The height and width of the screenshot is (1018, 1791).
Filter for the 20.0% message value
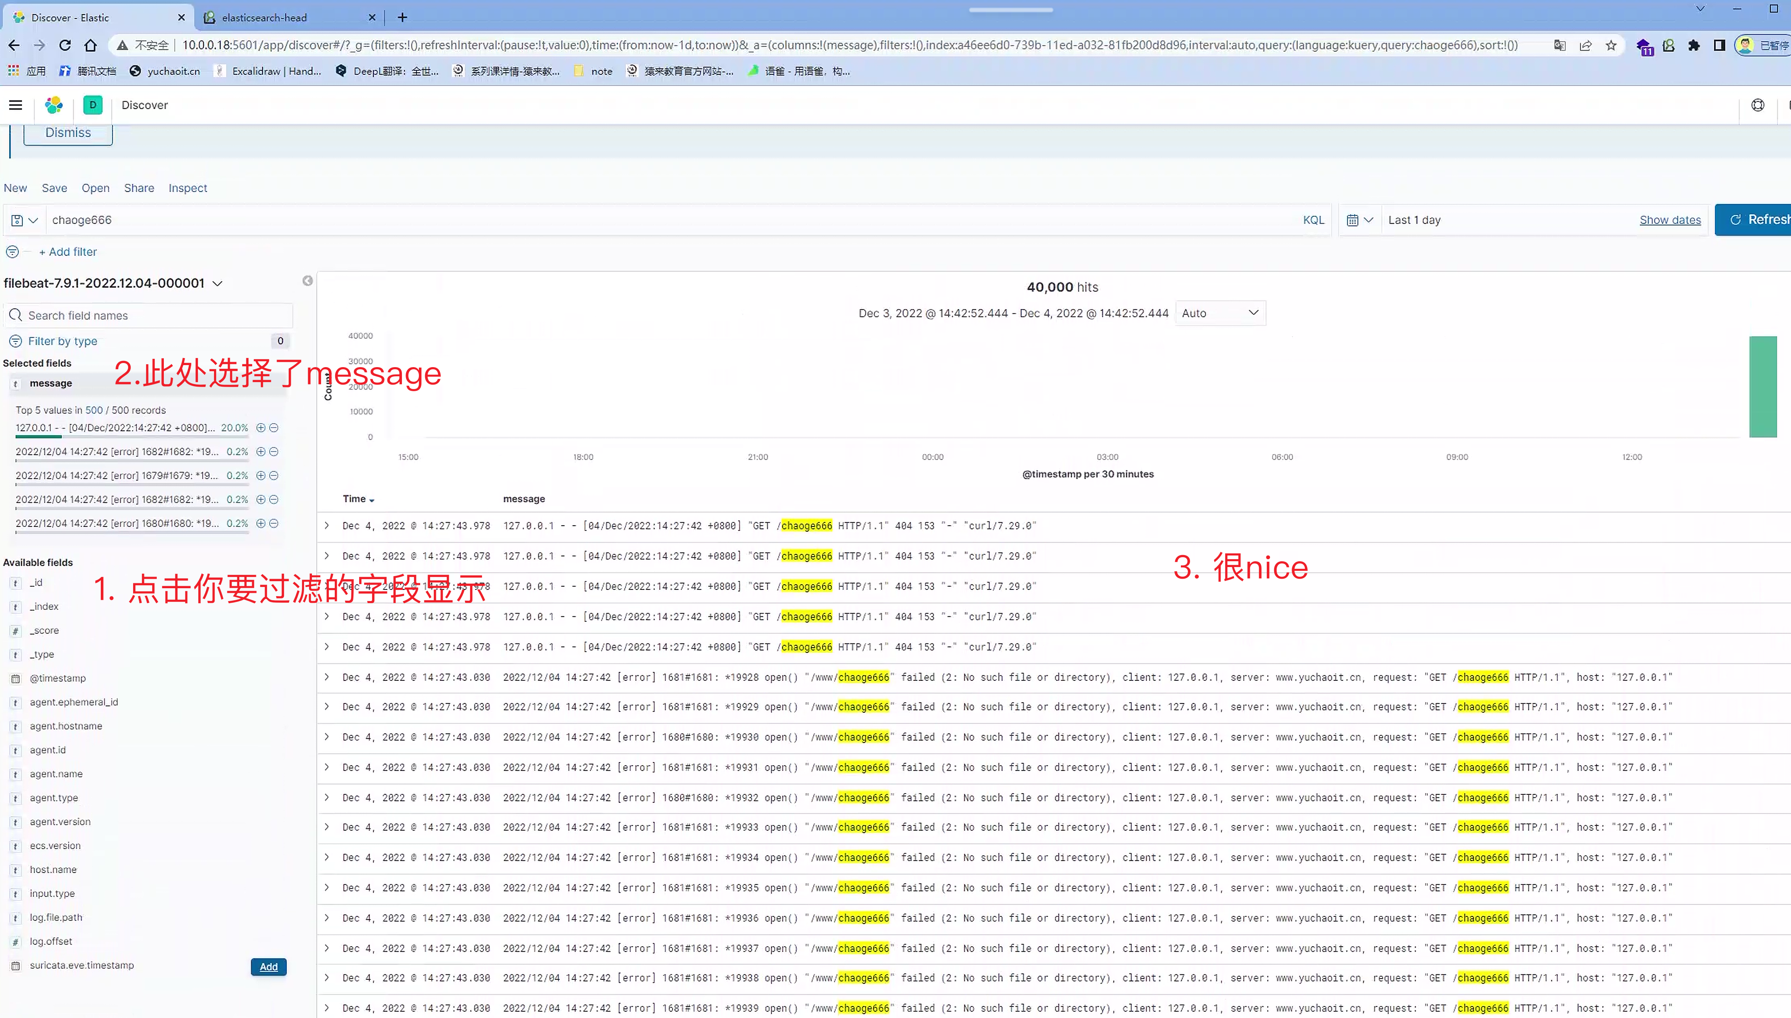pyautogui.click(x=261, y=428)
